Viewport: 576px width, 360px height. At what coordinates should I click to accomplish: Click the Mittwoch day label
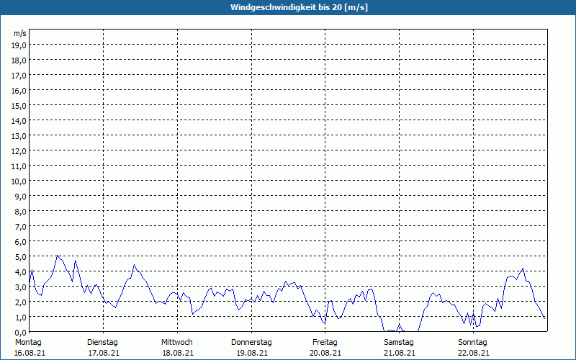[x=177, y=342]
